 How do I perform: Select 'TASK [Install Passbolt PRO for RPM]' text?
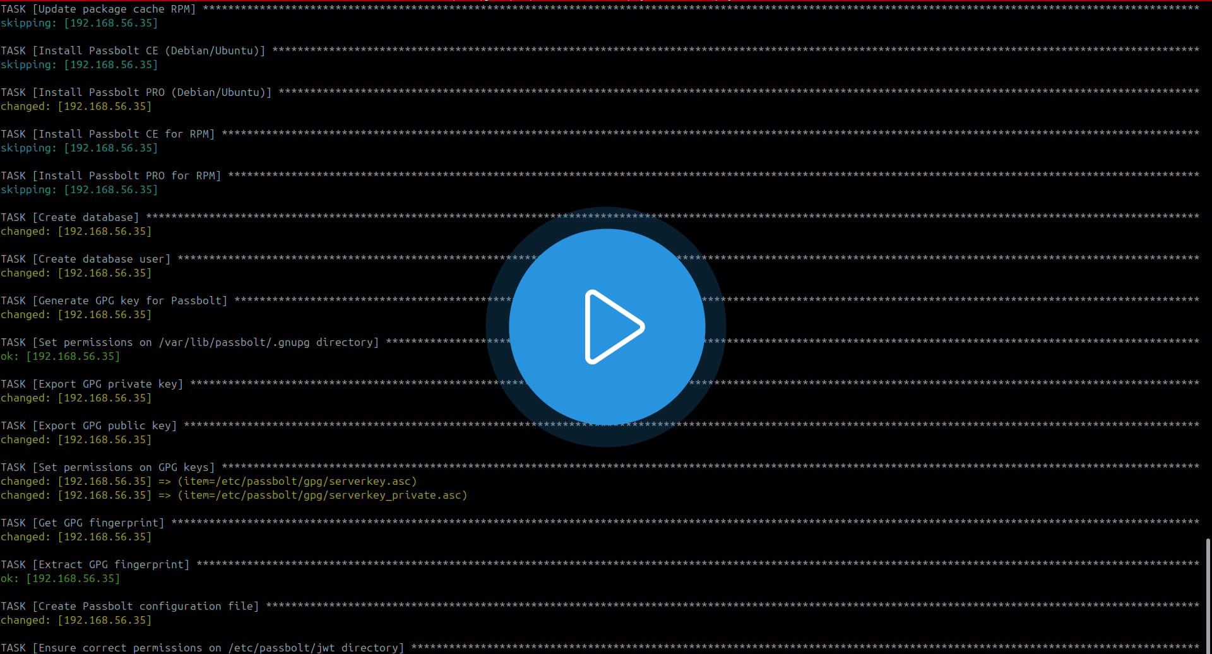click(x=111, y=175)
